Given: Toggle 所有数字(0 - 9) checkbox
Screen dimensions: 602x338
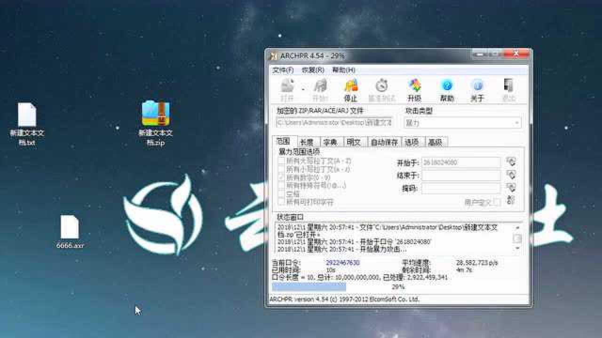Looking at the screenshot, I should point(281,177).
